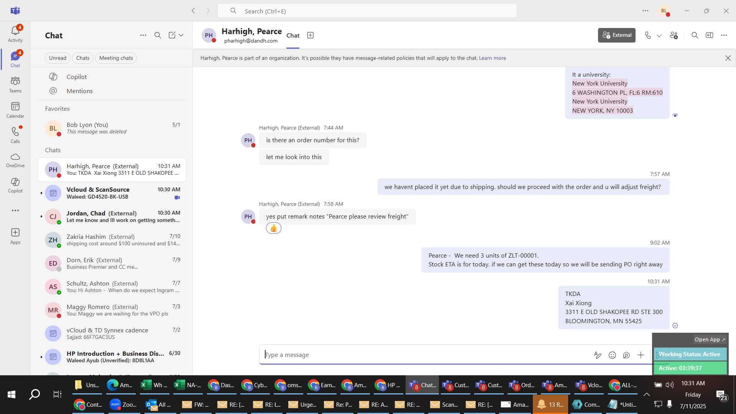Image resolution: width=736 pixels, height=414 pixels.
Task: Open Maggy Romero chat
Action: tap(112, 310)
